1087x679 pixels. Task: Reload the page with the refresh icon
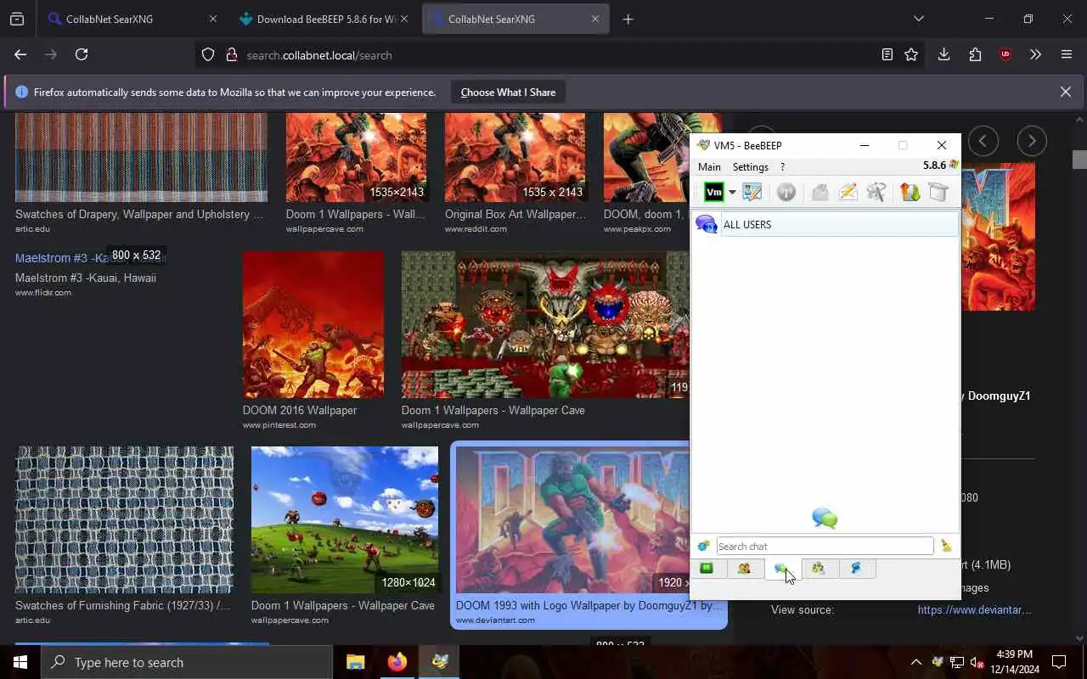click(x=82, y=54)
